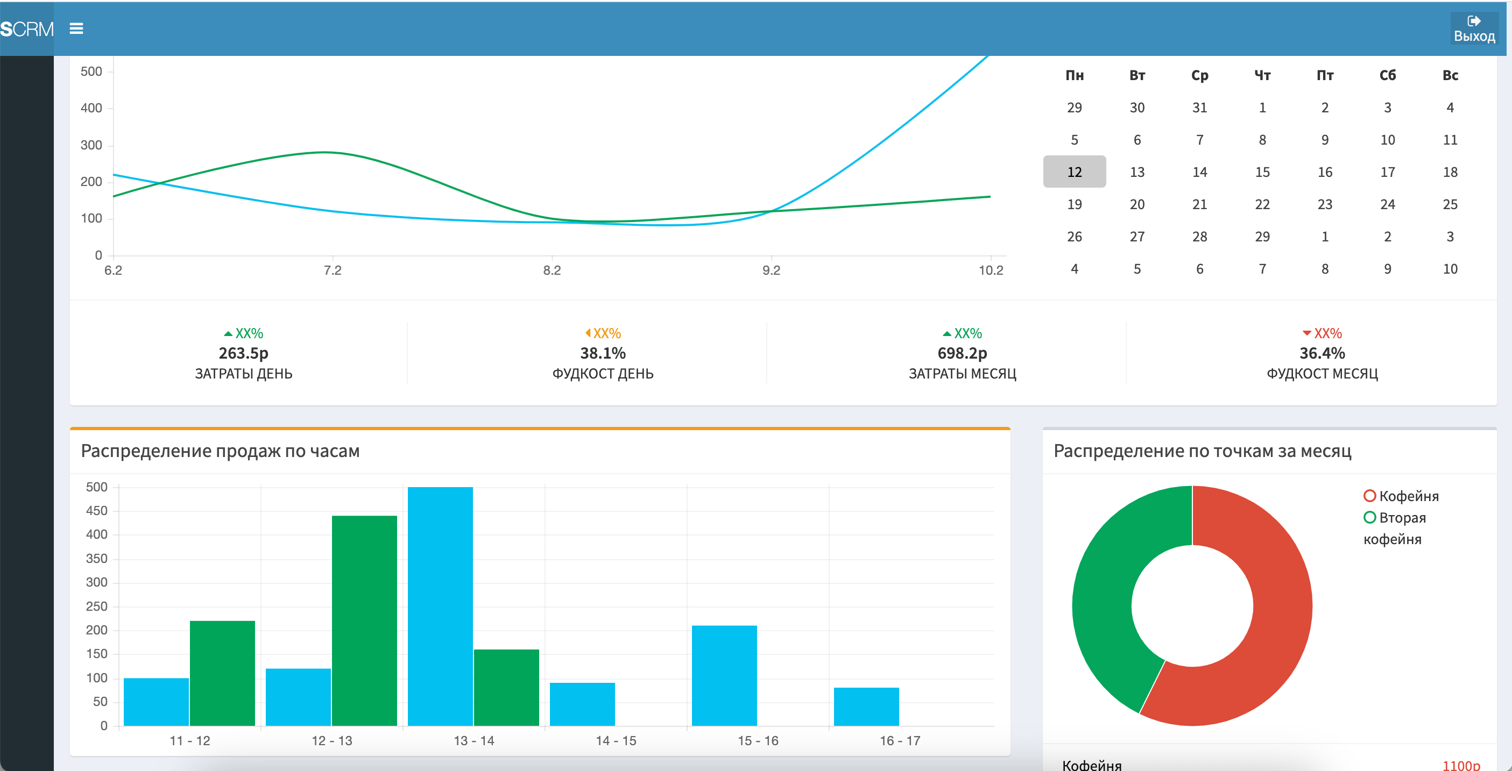Click 1100р amount next to Кофейня
This screenshot has height=771, width=1512.
pos(1460,765)
